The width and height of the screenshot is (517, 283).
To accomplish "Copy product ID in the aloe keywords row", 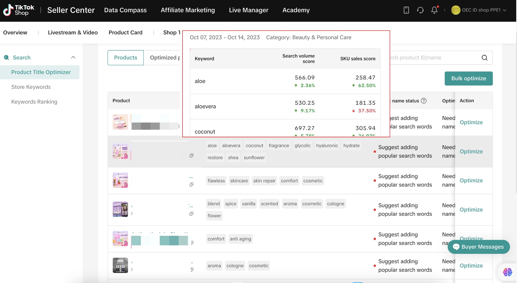I will (x=191, y=156).
